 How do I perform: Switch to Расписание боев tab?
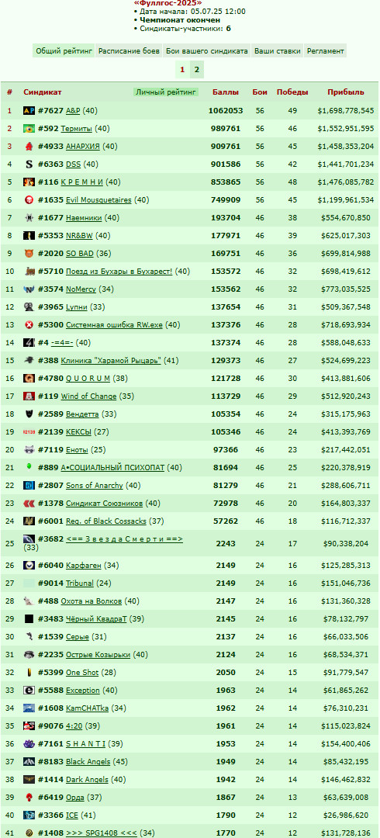point(129,51)
